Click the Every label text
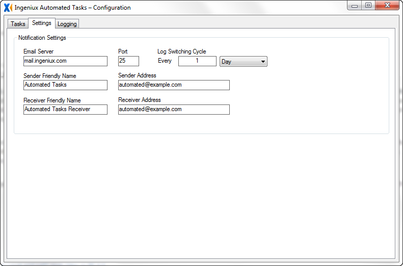This screenshot has width=403, height=266. (165, 61)
